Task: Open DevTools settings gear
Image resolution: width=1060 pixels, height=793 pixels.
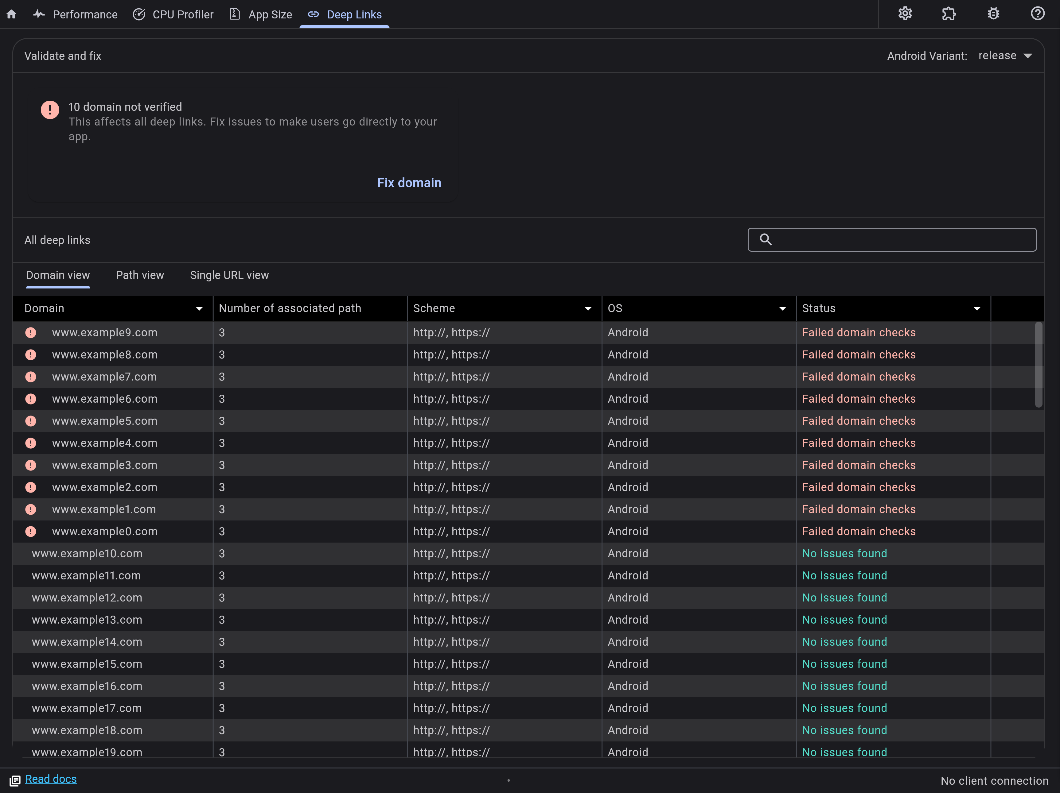Action: (x=905, y=14)
